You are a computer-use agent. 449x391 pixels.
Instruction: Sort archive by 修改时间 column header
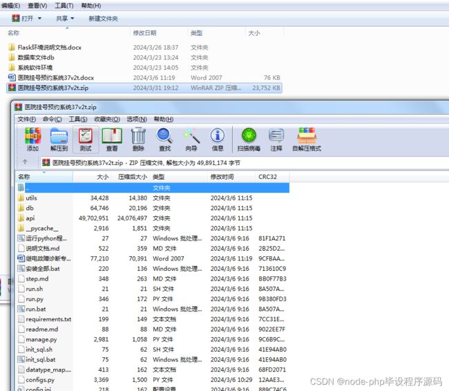(x=231, y=177)
